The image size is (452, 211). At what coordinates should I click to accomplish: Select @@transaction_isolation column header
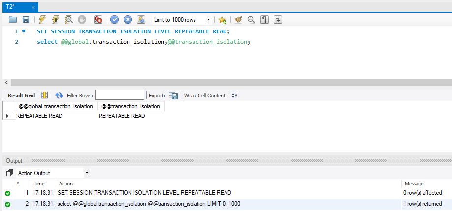(x=131, y=106)
